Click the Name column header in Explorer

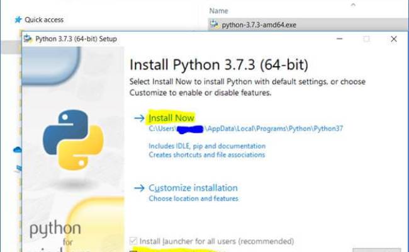click(x=218, y=11)
